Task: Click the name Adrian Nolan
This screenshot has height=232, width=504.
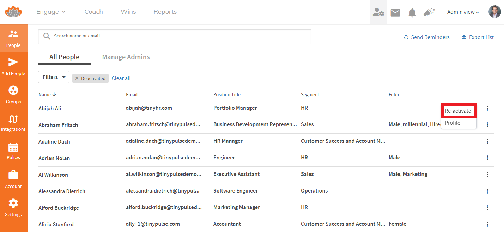Action: 54,158
